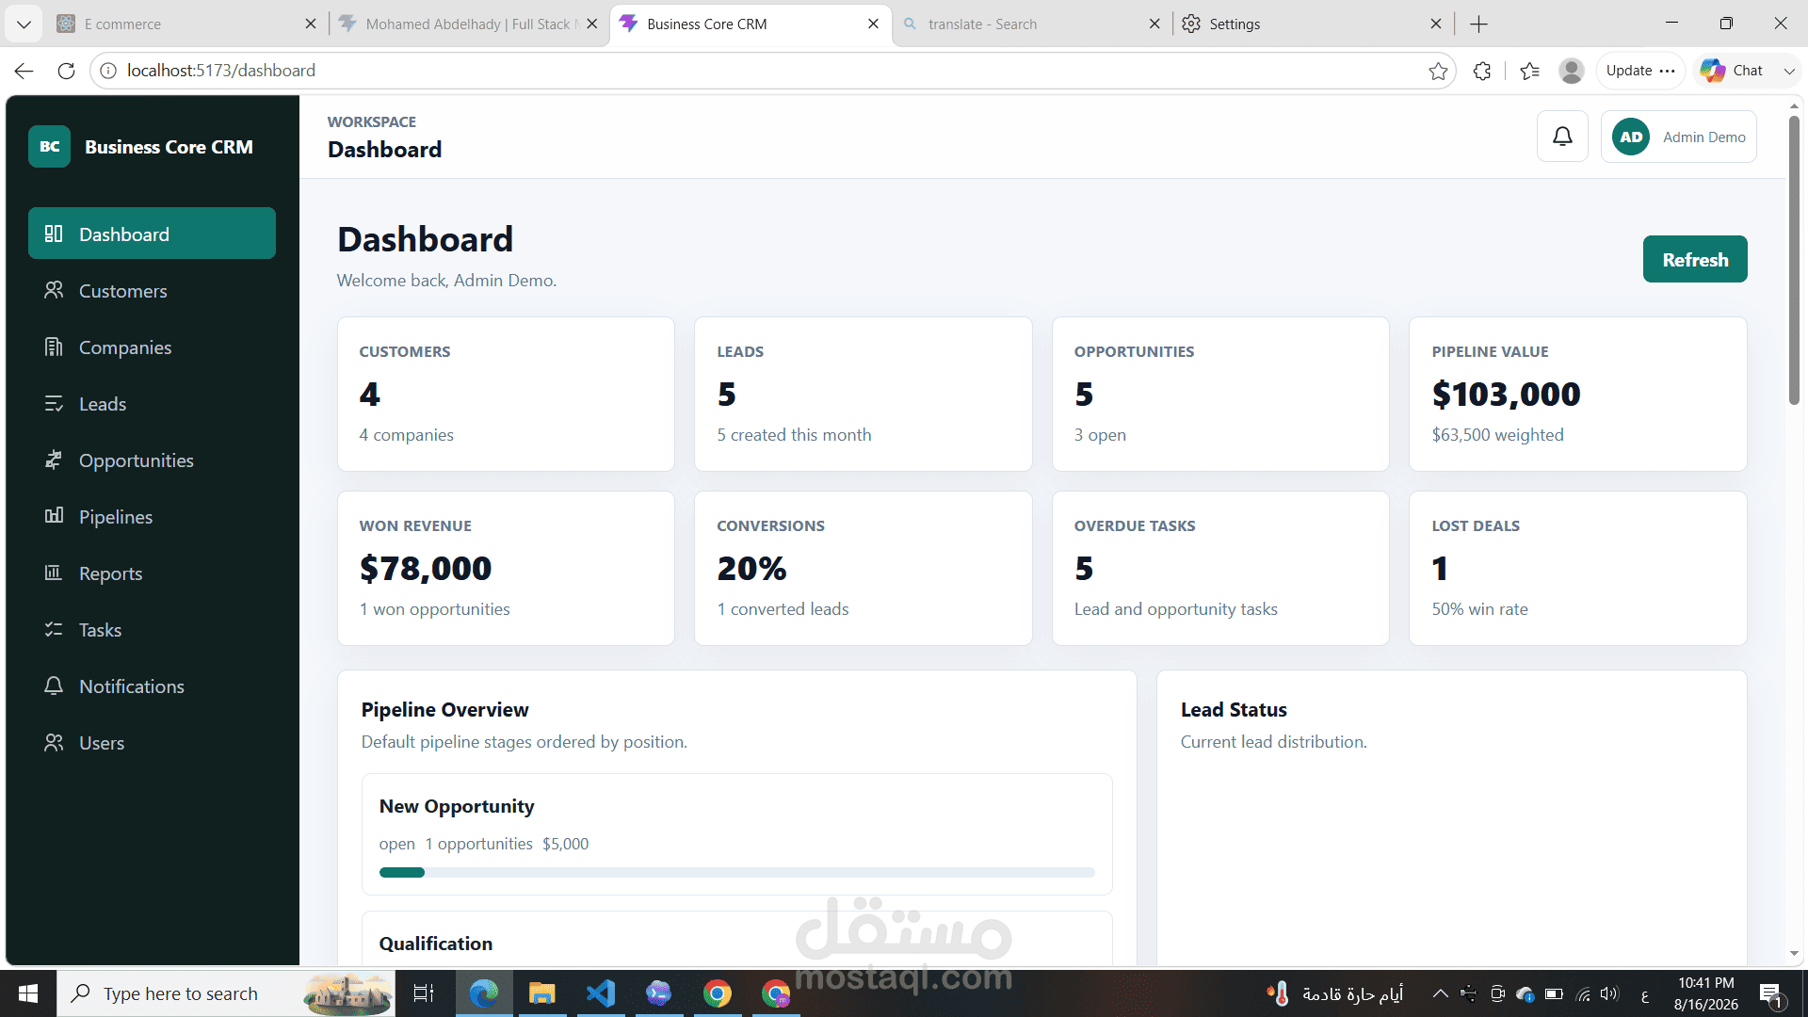Screen dimensions: 1808x1017
Task: Click the Dashboard grid icon in sidebar
Action: (x=54, y=234)
